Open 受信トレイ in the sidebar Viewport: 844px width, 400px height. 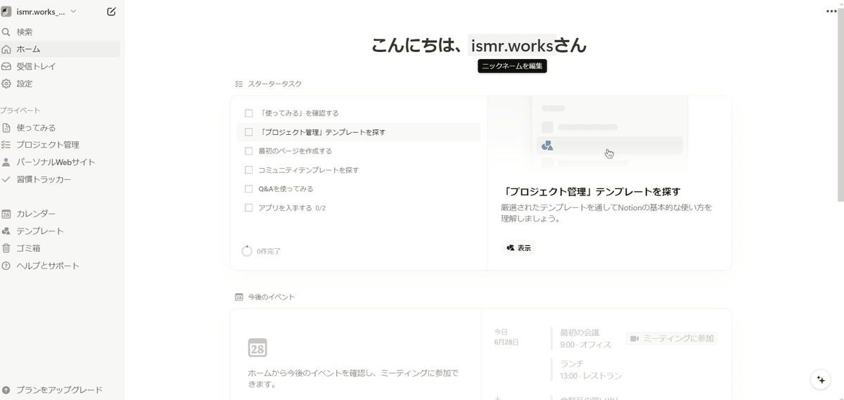(x=60, y=67)
